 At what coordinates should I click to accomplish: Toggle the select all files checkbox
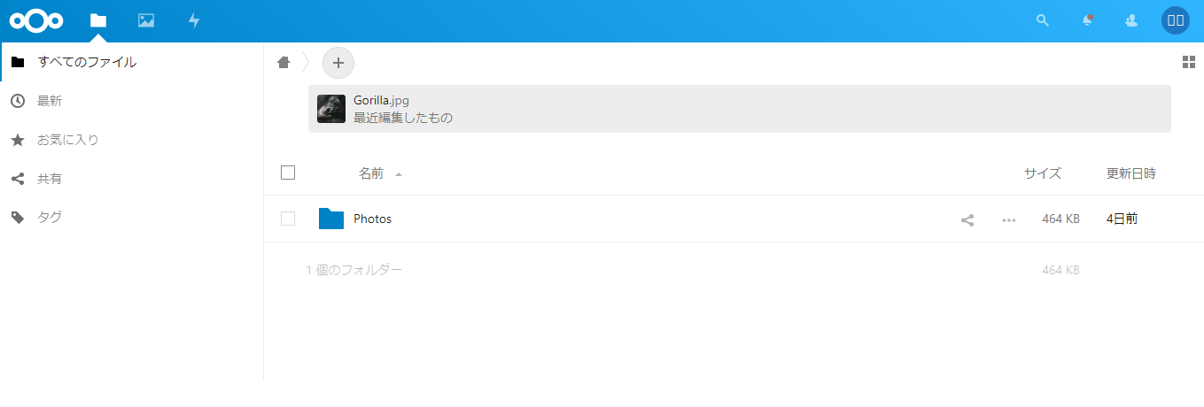pyautogui.click(x=288, y=173)
